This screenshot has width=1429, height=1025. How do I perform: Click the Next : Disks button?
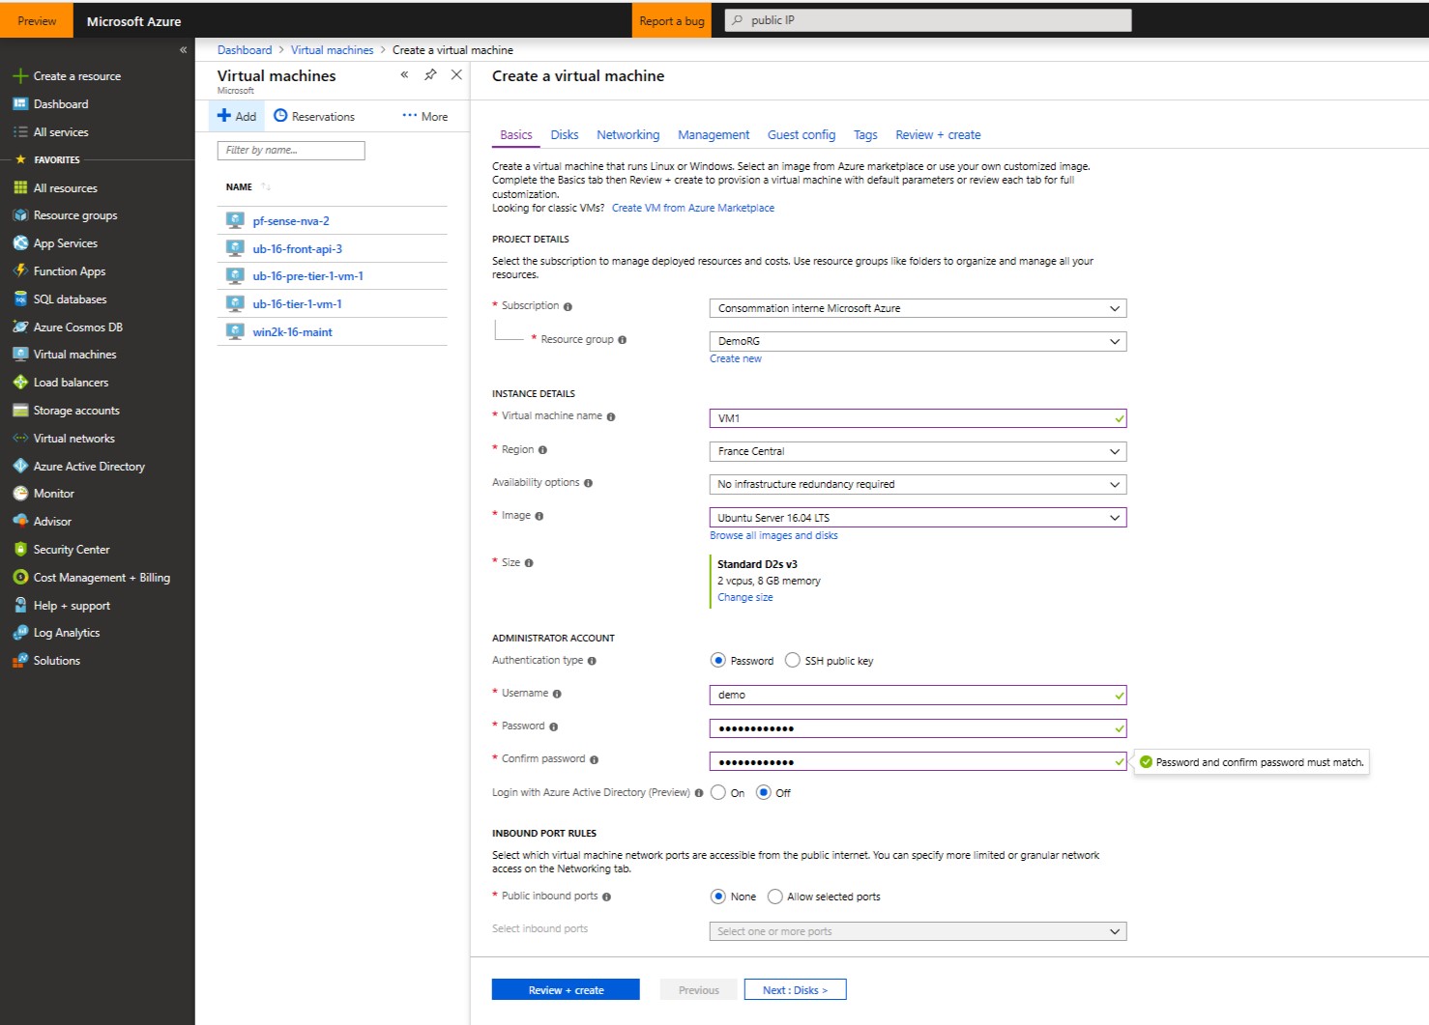pos(795,990)
